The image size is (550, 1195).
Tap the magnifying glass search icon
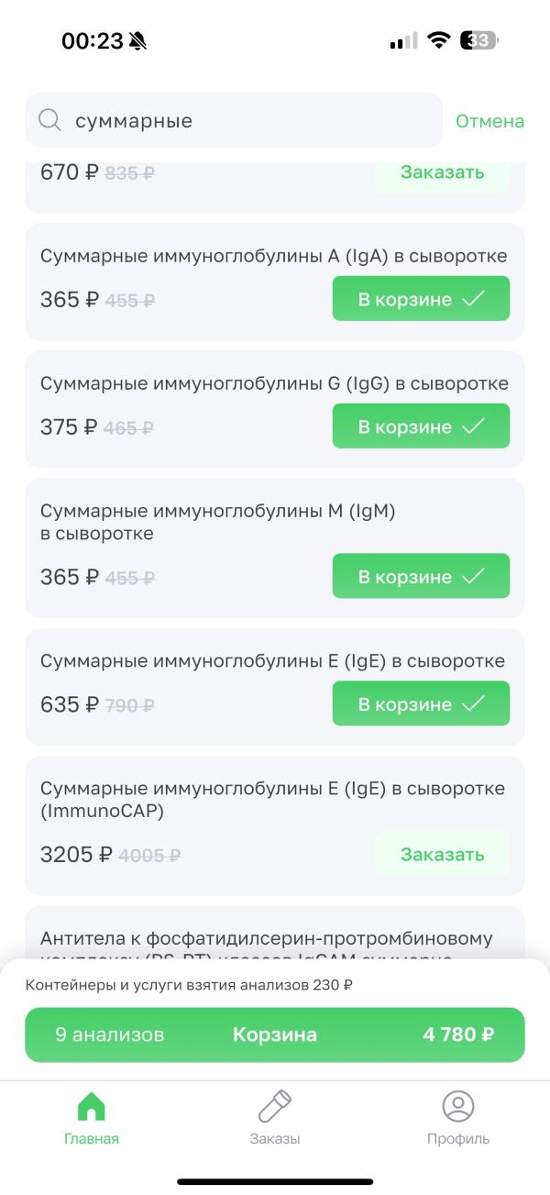point(49,120)
